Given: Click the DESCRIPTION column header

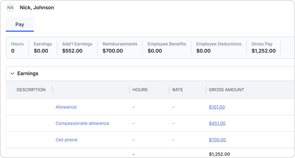Looking at the screenshot, I should [31, 90].
